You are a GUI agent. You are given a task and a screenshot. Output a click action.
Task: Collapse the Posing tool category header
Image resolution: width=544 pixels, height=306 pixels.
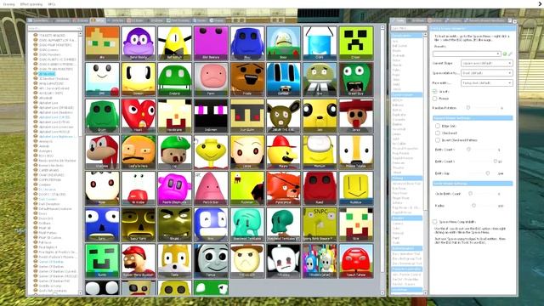coord(406,178)
